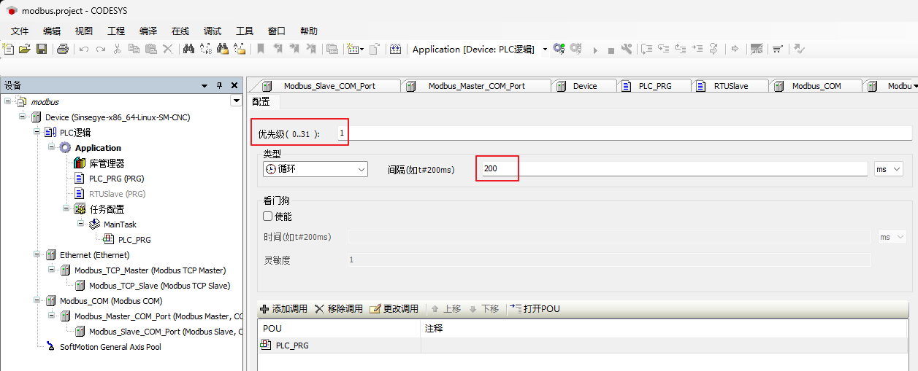
Task: Click the 移除调用 button
Action: 339,309
